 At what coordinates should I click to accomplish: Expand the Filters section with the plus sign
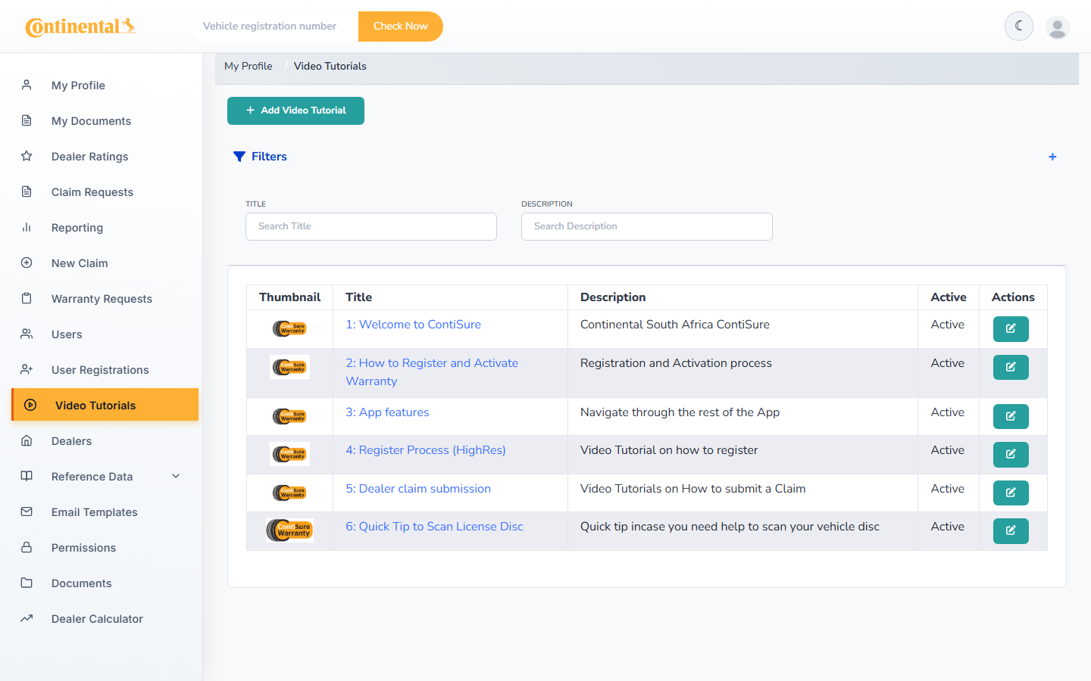click(x=1052, y=157)
